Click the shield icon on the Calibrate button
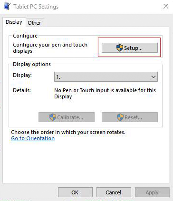Screen dimensions: 173x201 click(x=53, y=117)
